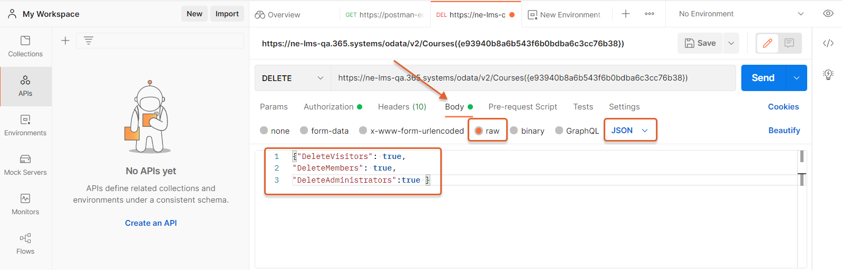Expand the No Environment selector

(x=741, y=14)
